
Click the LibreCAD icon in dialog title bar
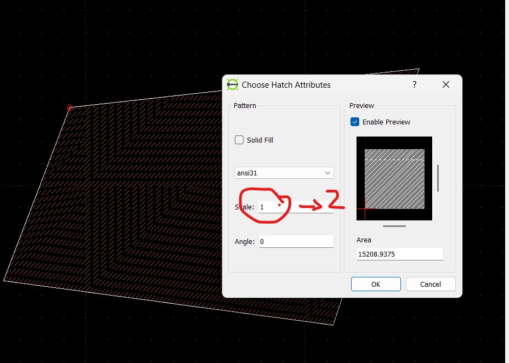tap(233, 85)
